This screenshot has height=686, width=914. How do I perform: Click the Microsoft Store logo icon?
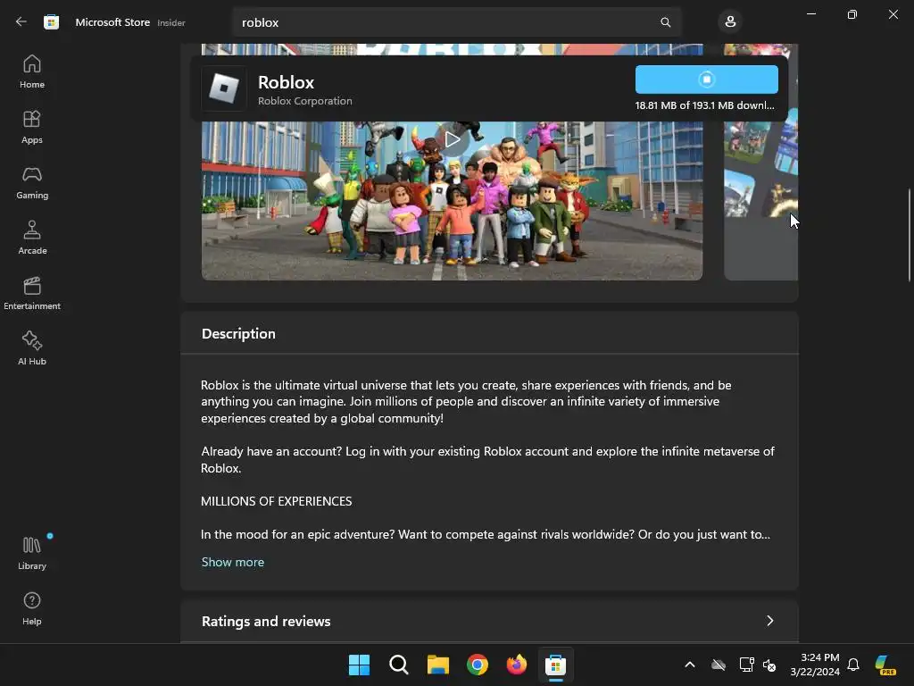[x=51, y=22]
